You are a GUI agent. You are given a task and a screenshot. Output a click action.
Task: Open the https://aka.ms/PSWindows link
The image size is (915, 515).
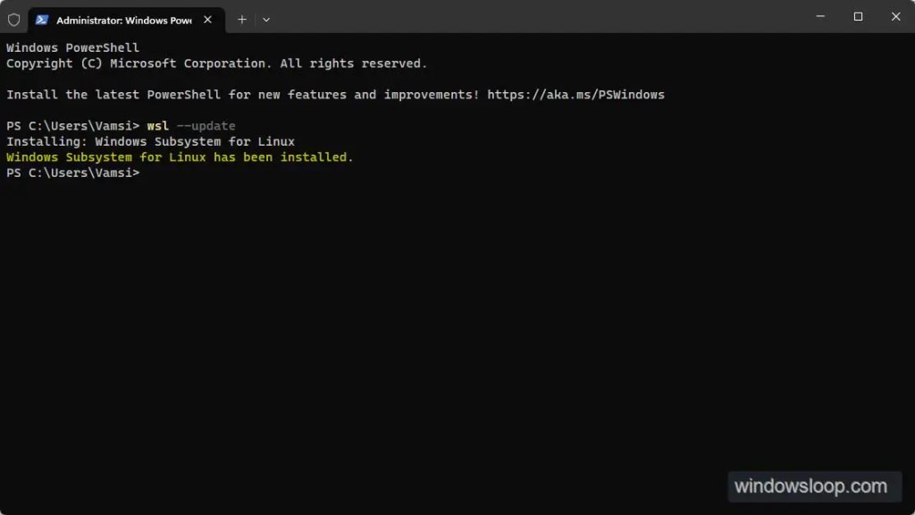tap(575, 95)
